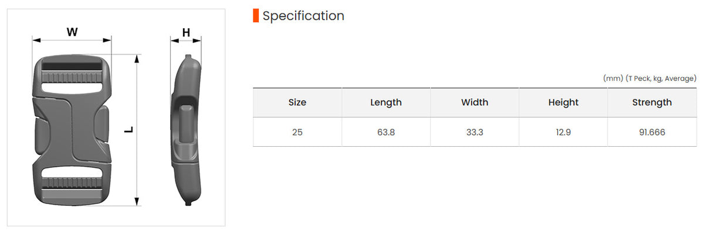Click the orange Specification marker

pos(256,16)
